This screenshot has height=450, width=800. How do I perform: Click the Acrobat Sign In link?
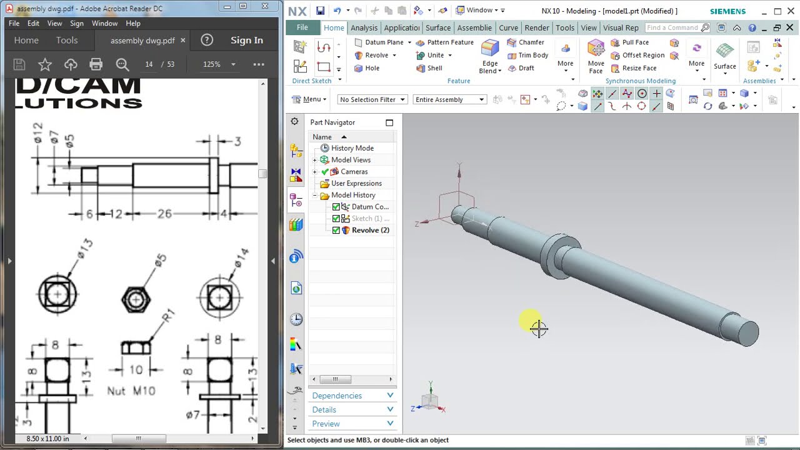tap(247, 40)
